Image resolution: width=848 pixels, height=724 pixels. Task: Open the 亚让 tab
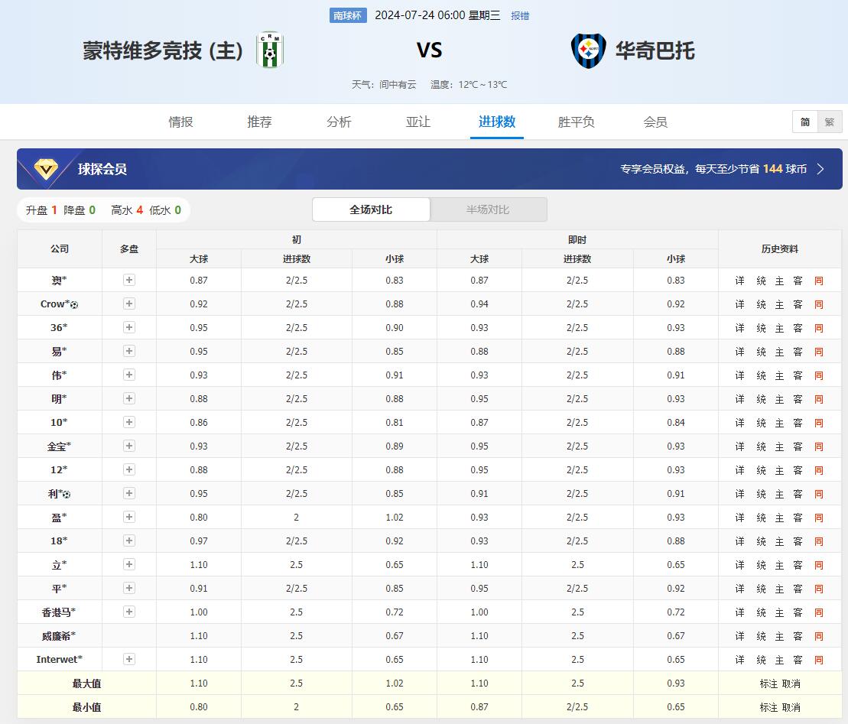(x=418, y=122)
